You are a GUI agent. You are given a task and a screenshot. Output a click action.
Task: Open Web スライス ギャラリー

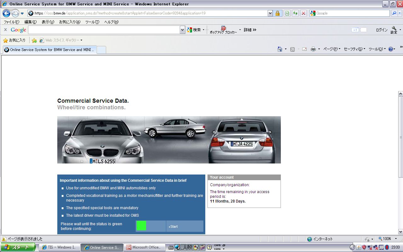60,40
